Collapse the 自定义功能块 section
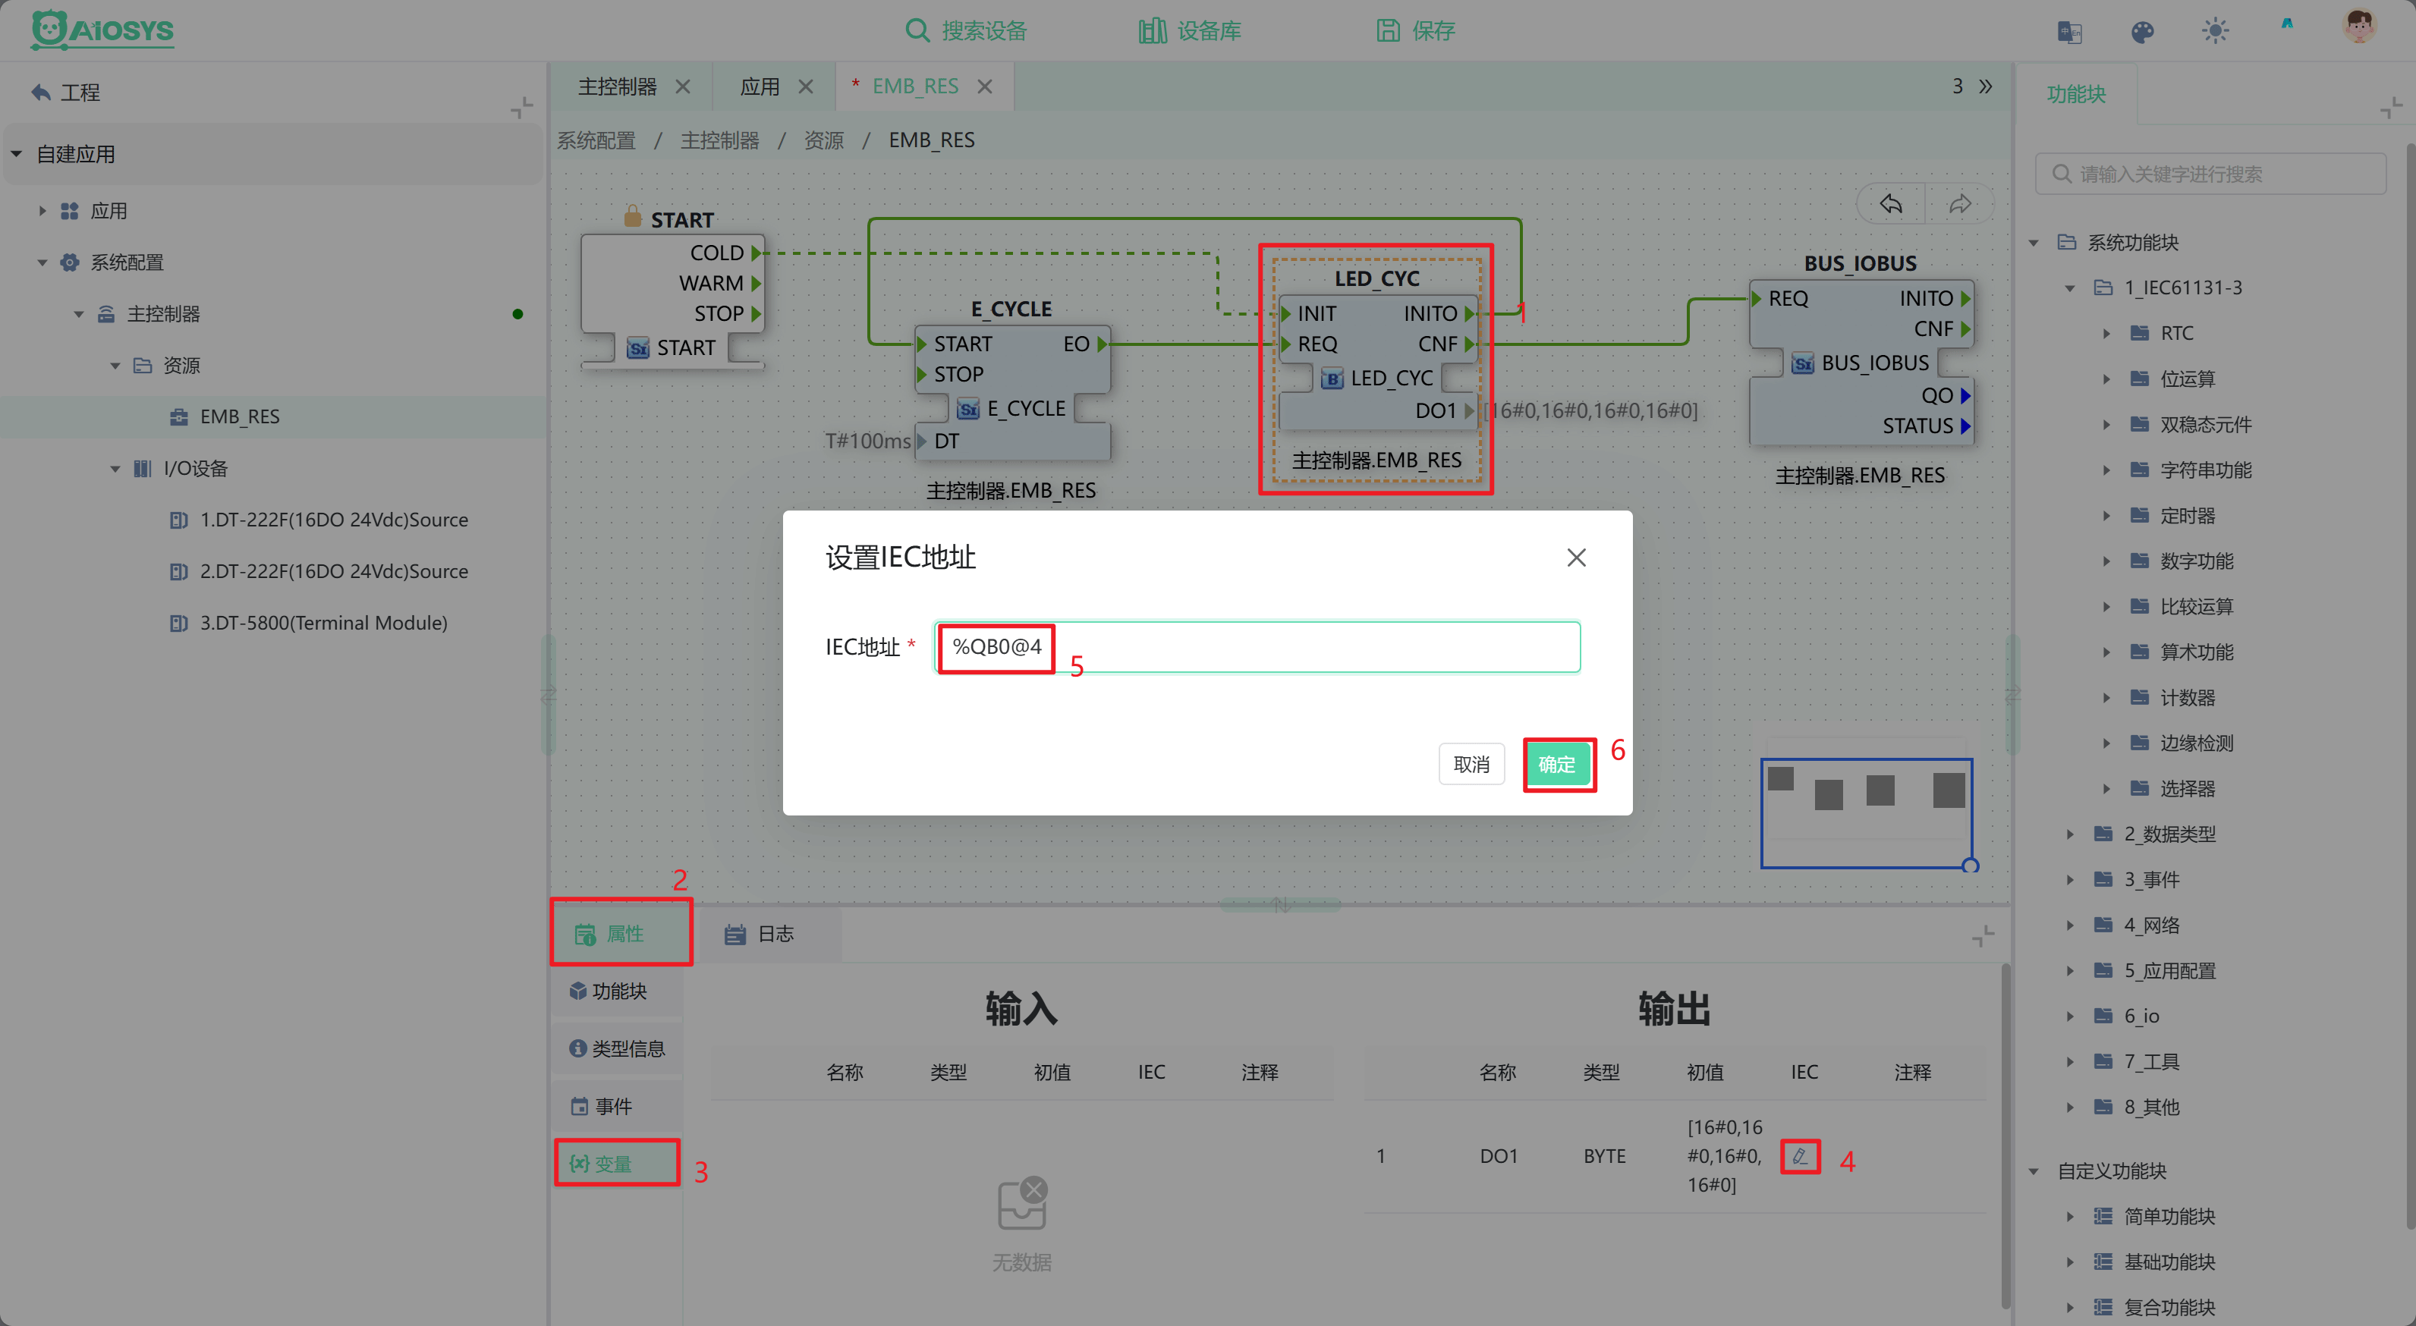This screenshot has height=1326, width=2416. pyautogui.click(x=2034, y=1170)
